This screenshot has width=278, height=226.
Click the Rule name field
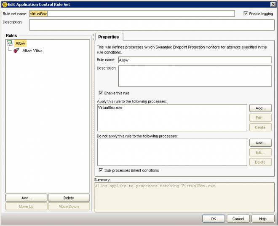pyautogui.click(x=195, y=60)
